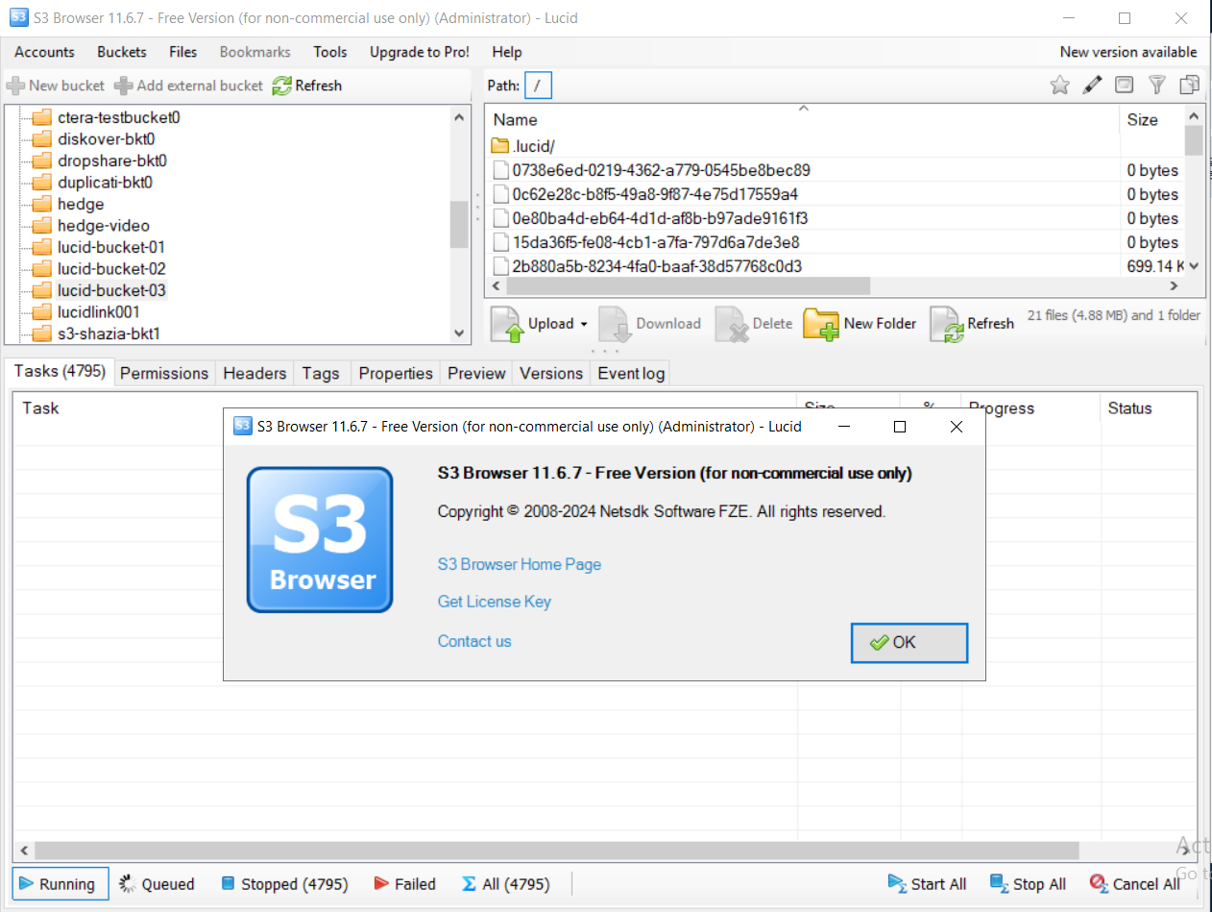
Task: Show Failed tasks filter
Action: (x=404, y=884)
